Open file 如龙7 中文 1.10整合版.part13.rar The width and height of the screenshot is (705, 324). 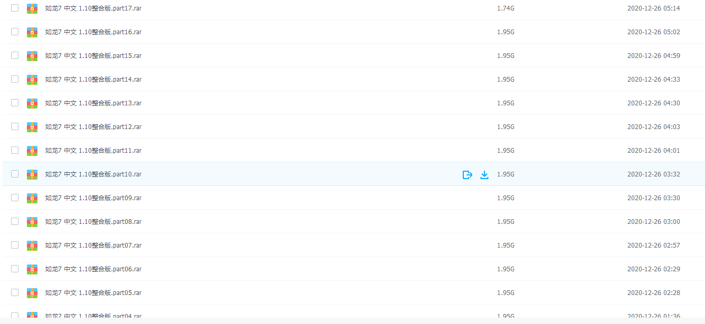coord(93,103)
